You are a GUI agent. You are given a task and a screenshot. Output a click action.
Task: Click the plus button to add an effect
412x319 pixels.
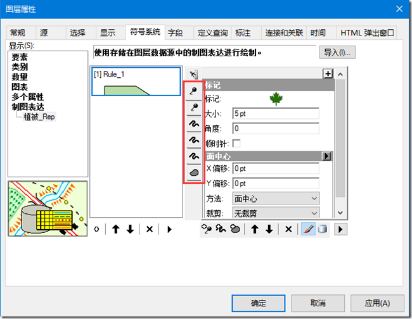click(x=328, y=73)
